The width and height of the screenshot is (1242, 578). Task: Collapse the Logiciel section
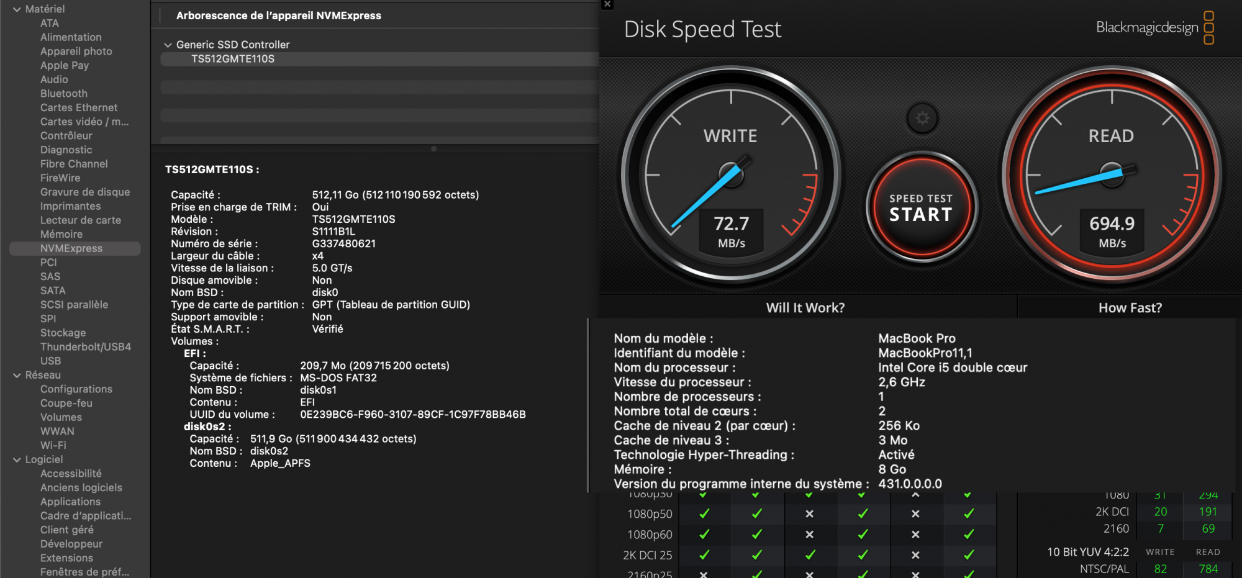pyautogui.click(x=17, y=459)
